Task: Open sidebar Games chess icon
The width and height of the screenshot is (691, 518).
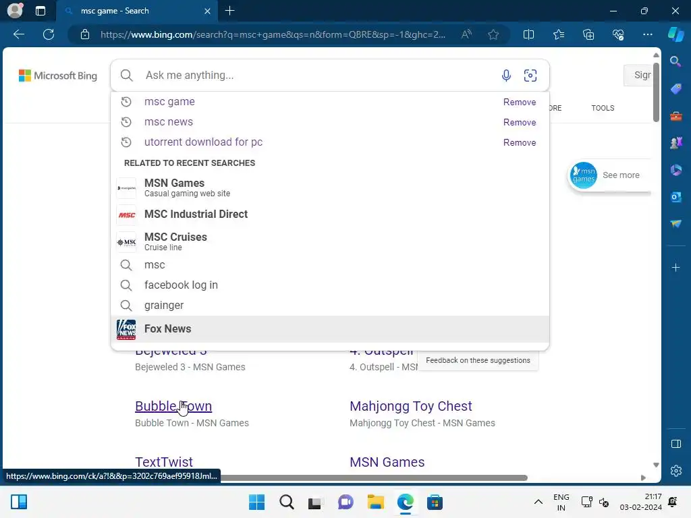Action: point(675,143)
